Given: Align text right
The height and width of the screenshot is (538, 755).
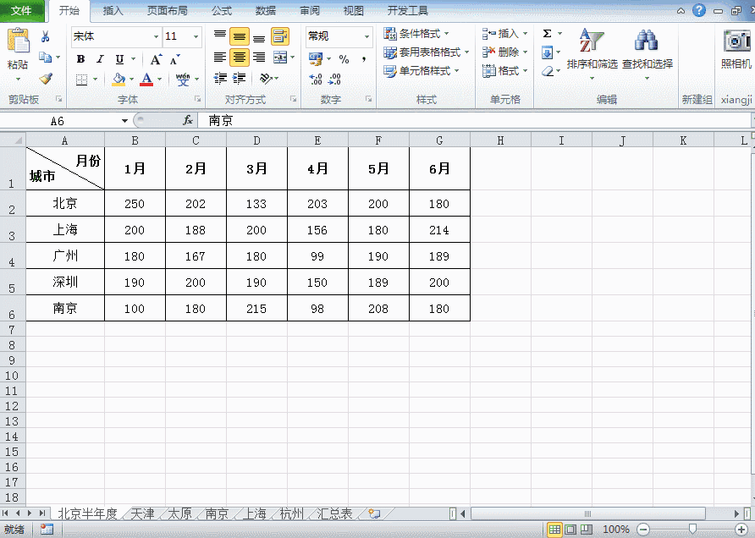Looking at the screenshot, I should [259, 58].
